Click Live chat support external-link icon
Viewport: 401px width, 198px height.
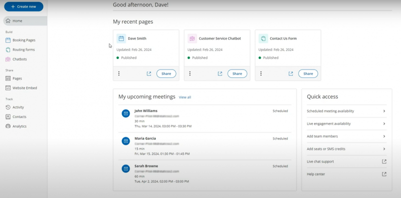click(384, 161)
